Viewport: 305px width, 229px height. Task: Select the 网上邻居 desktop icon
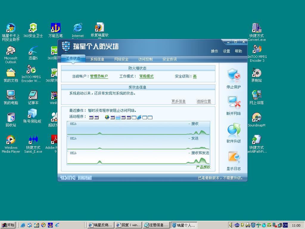(256, 98)
